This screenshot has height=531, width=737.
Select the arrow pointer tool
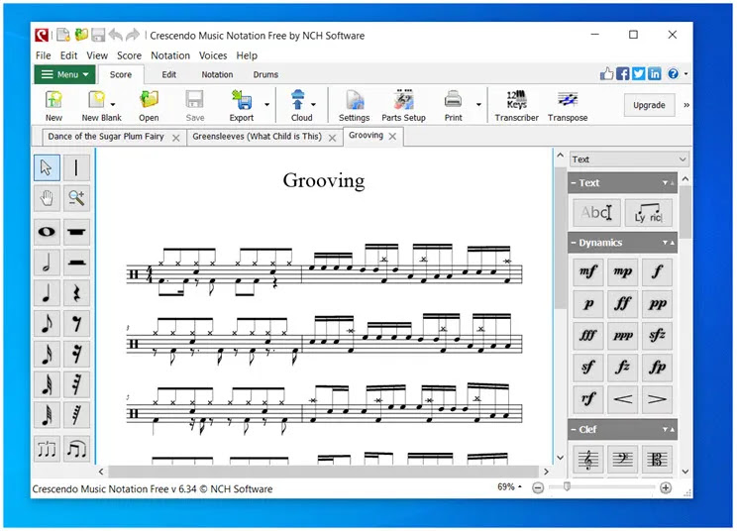(47, 167)
